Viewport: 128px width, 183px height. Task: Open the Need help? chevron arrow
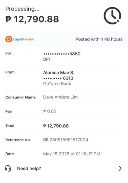tap(120, 168)
